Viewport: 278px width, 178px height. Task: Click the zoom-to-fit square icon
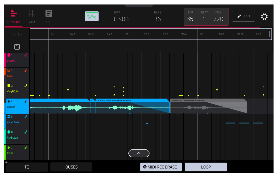[17, 47]
